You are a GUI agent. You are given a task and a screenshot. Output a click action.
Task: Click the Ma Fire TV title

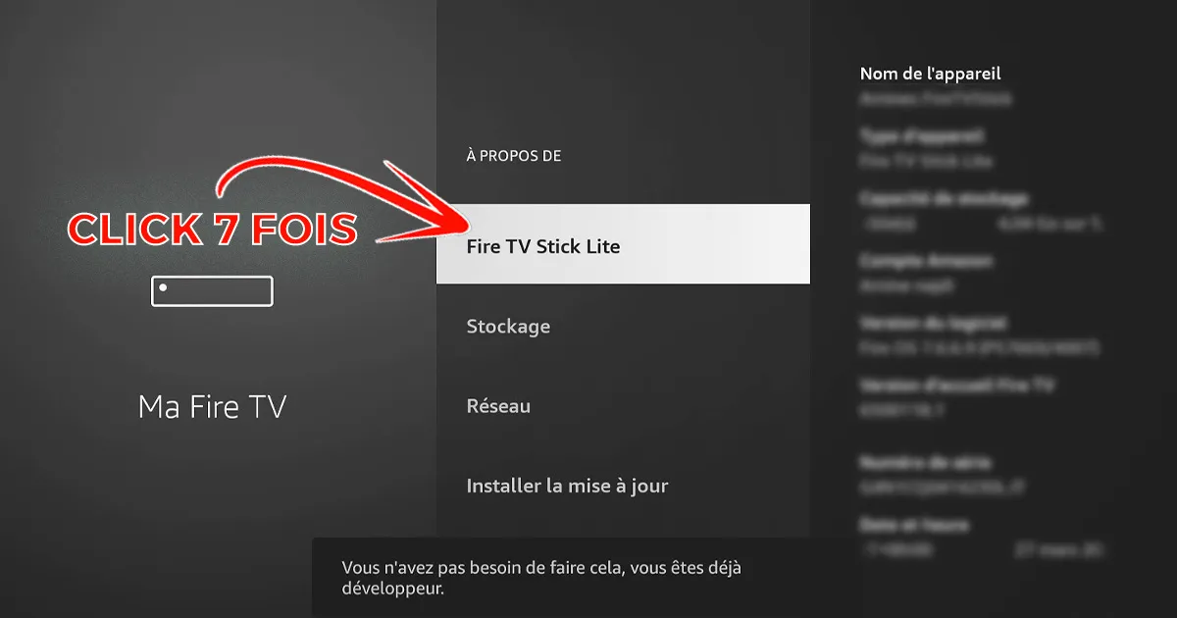pos(212,406)
